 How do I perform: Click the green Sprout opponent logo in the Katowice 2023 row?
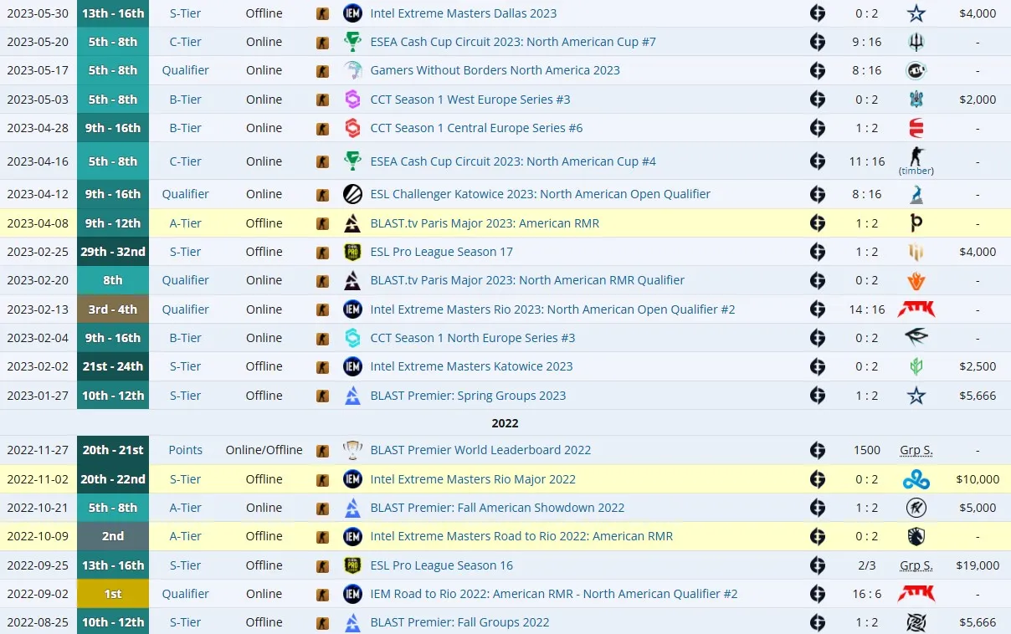(x=916, y=366)
